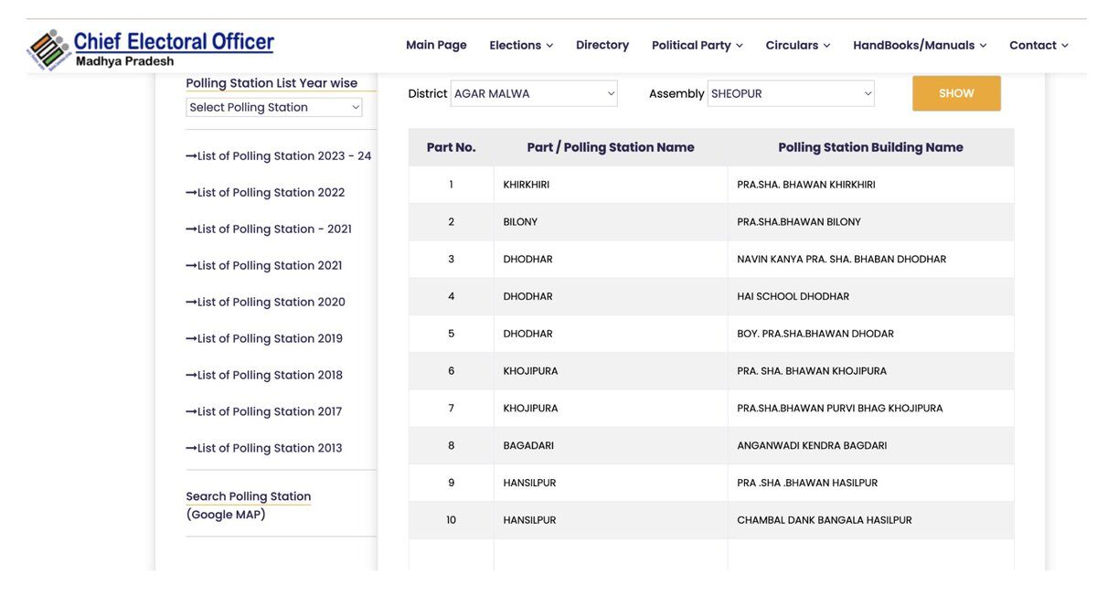Select HANSILPUR name in part 9 row
1097x596 pixels.
611,483
